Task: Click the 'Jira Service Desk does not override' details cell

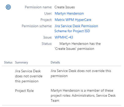Action: [81, 74]
